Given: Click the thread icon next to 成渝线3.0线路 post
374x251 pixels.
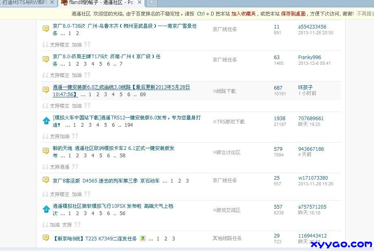Looking at the screenshot, I should click(46, 90).
